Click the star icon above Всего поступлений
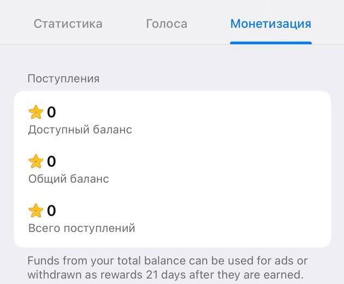 tap(35, 210)
